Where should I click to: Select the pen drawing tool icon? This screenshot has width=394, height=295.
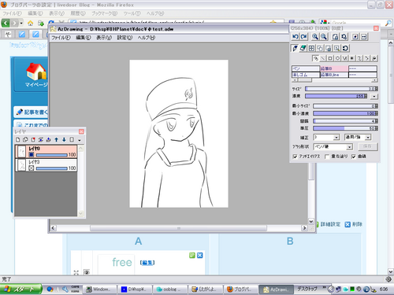click(295, 48)
